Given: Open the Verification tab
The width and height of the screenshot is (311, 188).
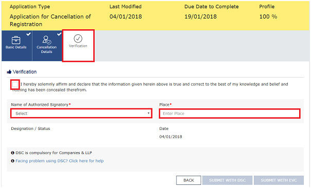Looking at the screenshot, I should (x=78, y=46).
